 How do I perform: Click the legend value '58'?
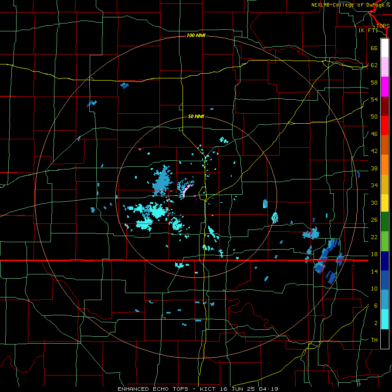[x=374, y=82]
